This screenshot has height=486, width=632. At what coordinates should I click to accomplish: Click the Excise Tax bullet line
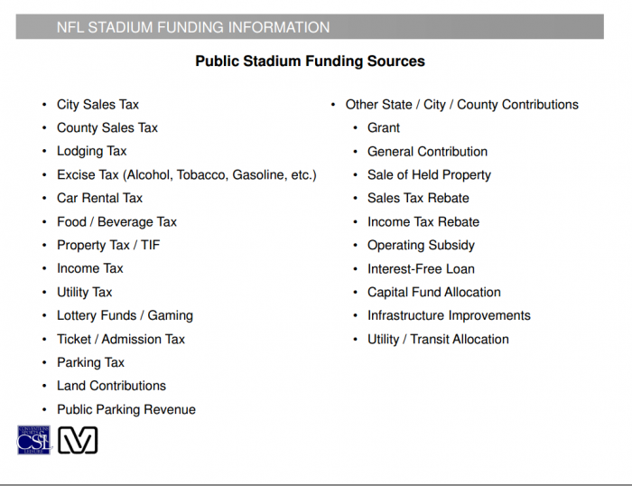coord(186,175)
